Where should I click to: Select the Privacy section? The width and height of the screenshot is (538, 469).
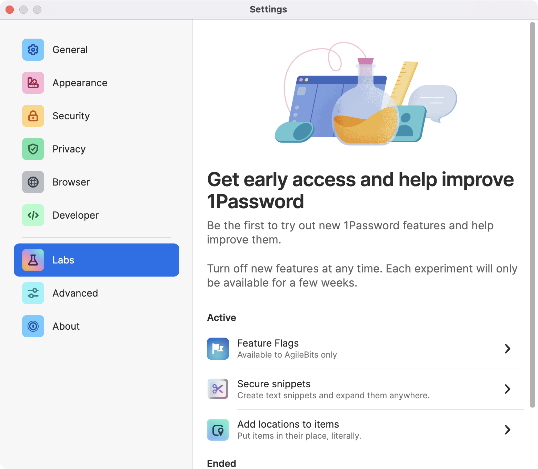(97, 149)
